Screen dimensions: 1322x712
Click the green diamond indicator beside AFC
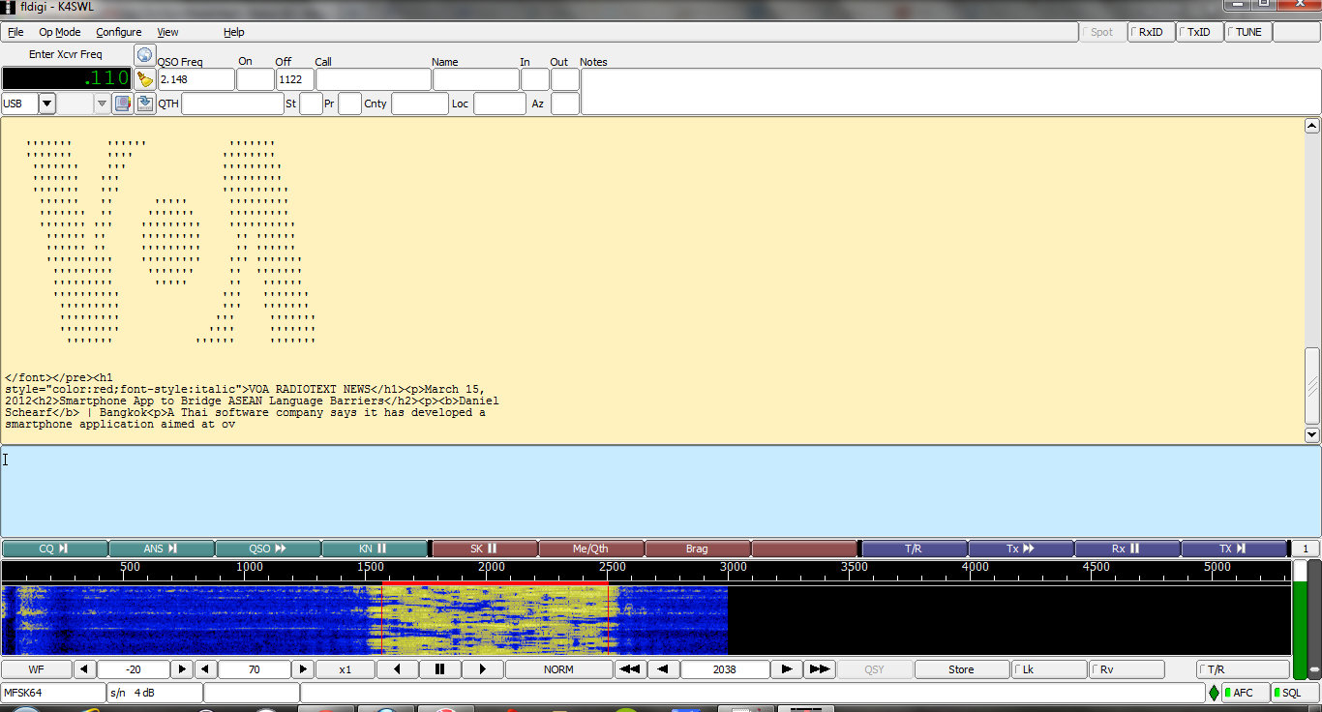(x=1214, y=693)
